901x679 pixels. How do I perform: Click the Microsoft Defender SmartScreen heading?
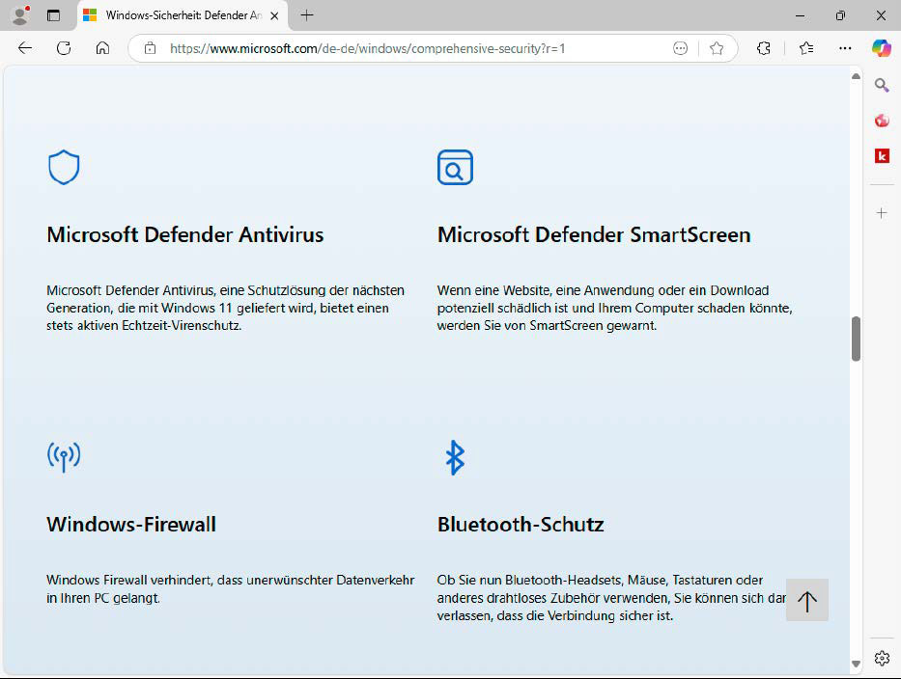click(x=594, y=234)
